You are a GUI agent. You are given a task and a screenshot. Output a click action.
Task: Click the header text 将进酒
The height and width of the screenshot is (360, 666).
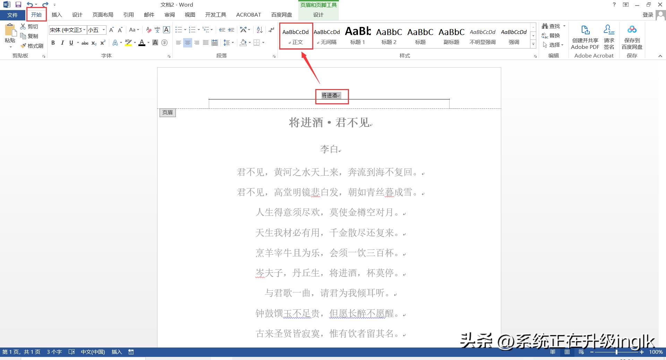pos(329,95)
